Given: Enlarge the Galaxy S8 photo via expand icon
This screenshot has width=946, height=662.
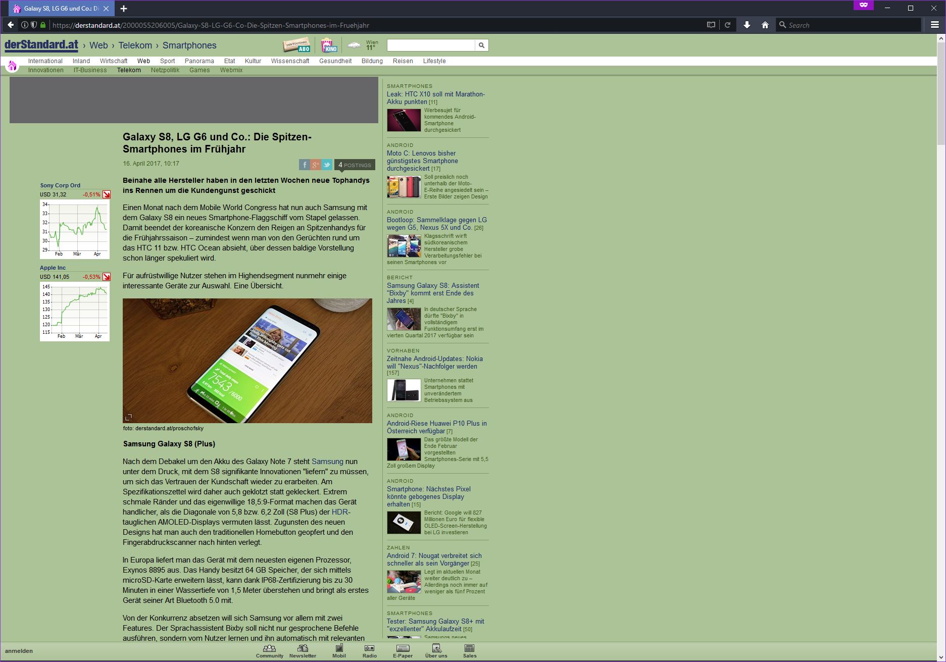Looking at the screenshot, I should 128,417.
